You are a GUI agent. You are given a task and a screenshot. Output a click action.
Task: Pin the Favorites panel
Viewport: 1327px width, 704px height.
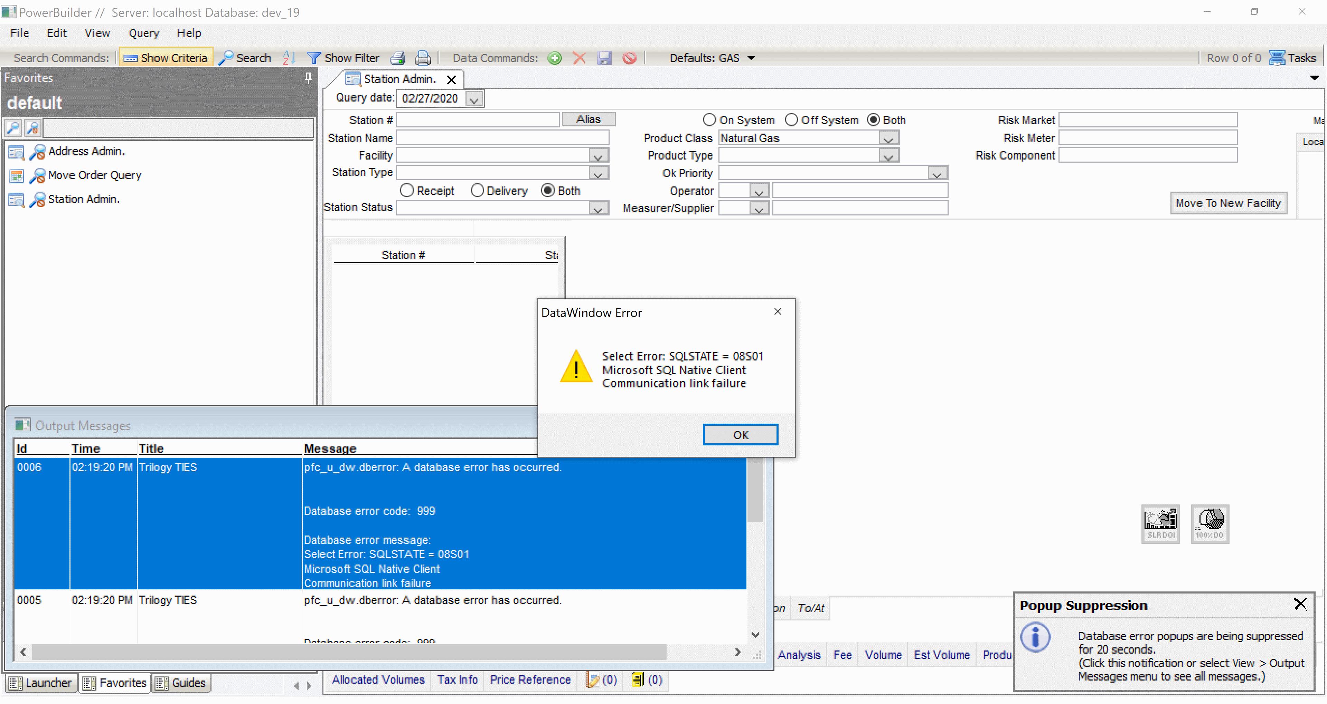point(308,78)
